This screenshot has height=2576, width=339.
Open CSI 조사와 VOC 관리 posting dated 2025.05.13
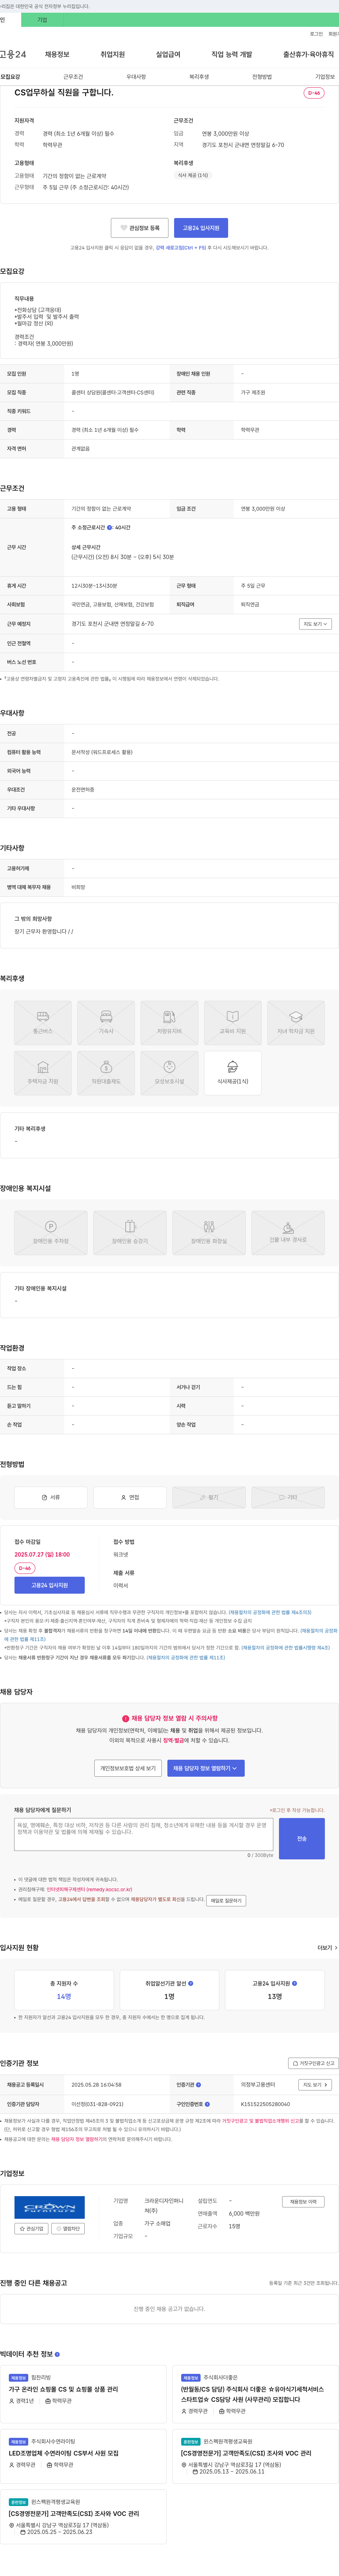point(246,2453)
